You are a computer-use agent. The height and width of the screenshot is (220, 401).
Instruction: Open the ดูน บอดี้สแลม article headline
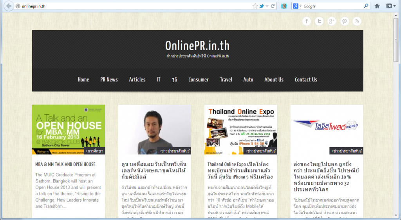[x=154, y=170]
